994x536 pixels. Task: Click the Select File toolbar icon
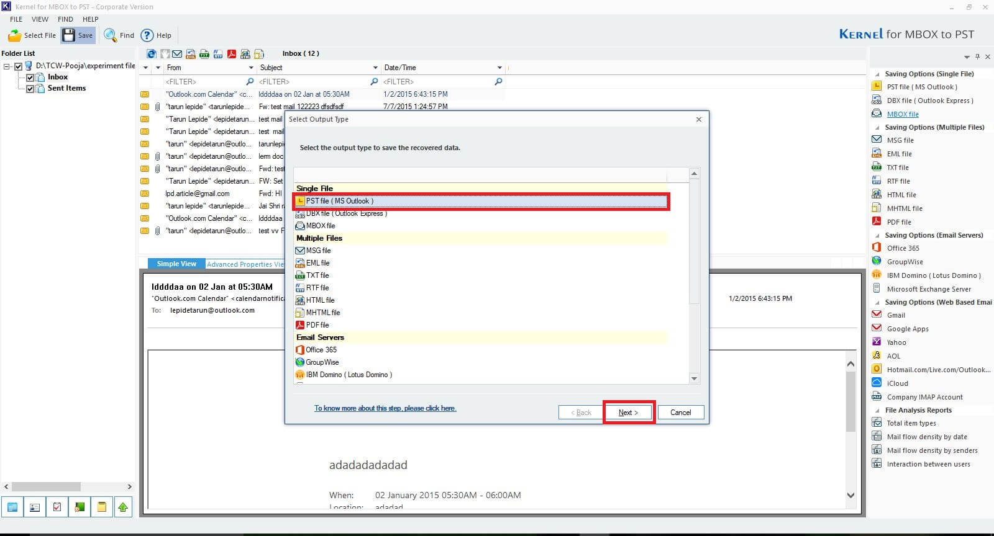coord(14,35)
